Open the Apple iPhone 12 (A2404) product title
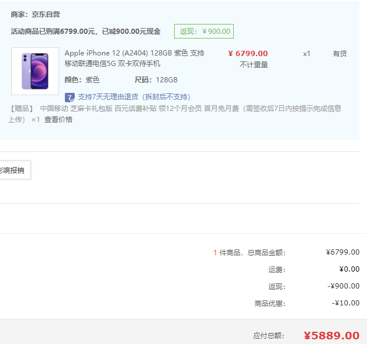The image size is (367, 344). click(x=134, y=58)
